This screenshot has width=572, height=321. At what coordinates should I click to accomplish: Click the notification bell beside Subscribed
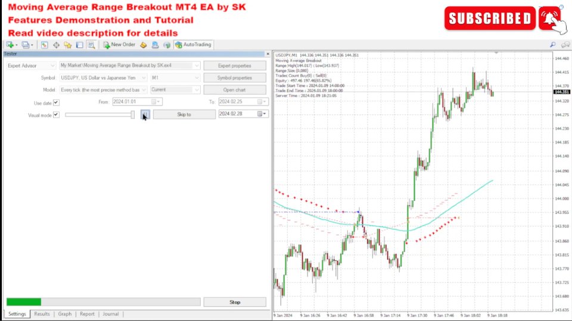pos(549,18)
